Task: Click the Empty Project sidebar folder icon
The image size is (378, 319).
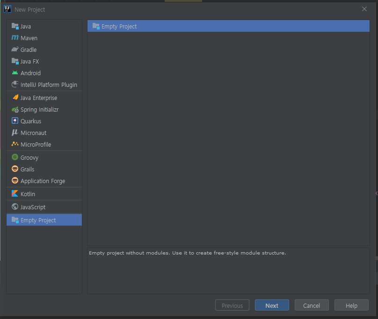Action: click(x=15, y=220)
